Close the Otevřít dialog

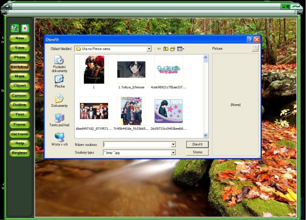[257, 40]
